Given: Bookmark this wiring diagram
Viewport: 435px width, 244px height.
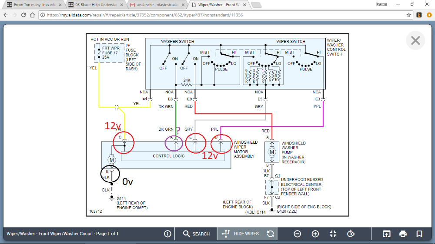Looking at the screenshot, I should point(419,234).
